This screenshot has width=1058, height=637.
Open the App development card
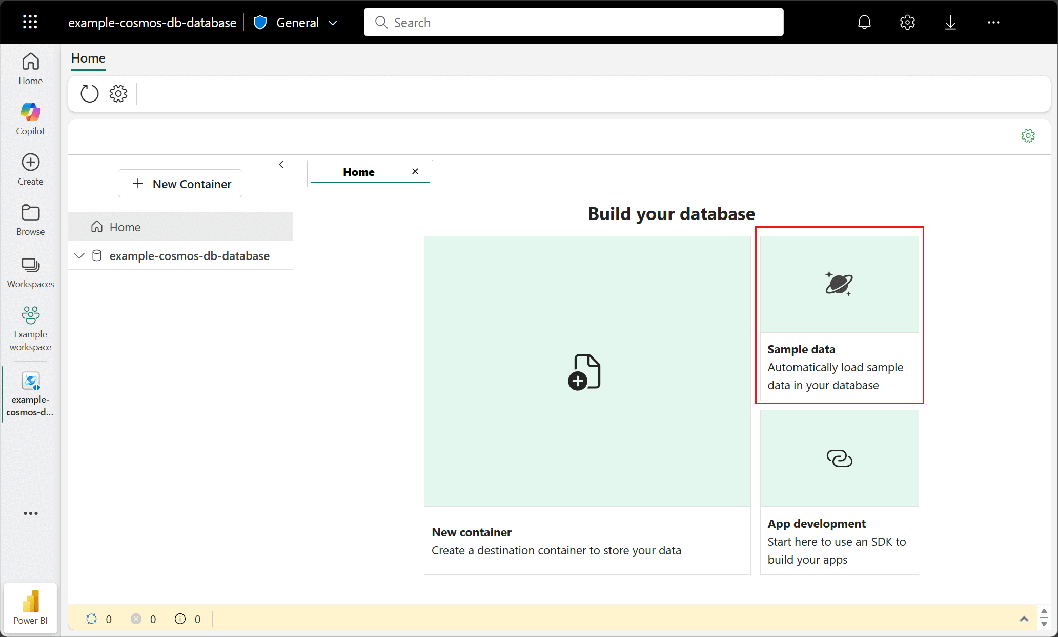click(839, 492)
